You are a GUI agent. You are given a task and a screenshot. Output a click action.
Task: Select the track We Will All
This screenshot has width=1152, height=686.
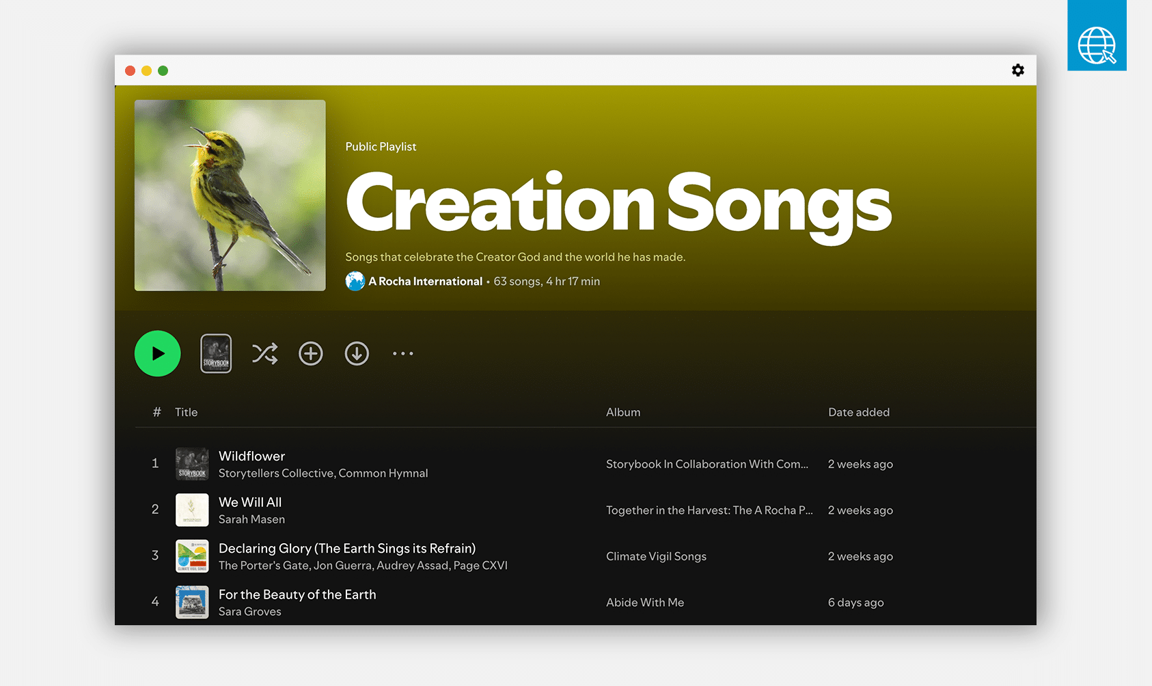(250, 502)
